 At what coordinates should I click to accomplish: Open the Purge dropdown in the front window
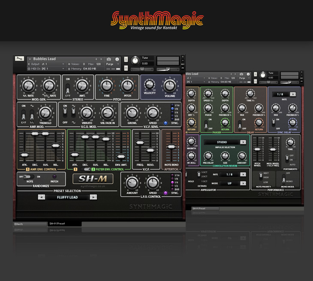118,64
